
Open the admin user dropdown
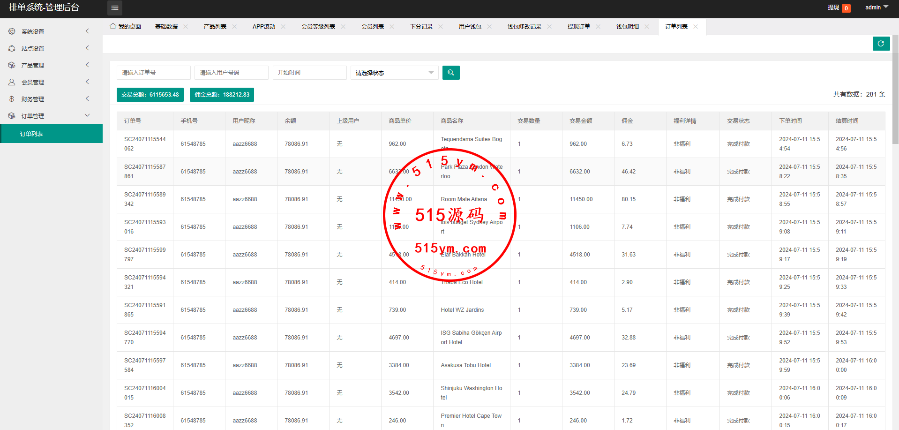pyautogui.click(x=876, y=8)
